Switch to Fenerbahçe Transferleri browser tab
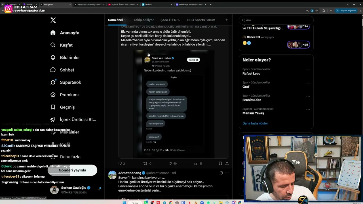The height and width of the screenshot is (204, 363). point(191,5)
